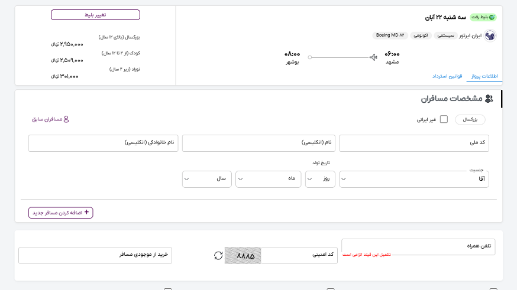The image size is (517, 290).
Task: Toggle the غیر ایرانی checkbox
Action: (x=444, y=119)
